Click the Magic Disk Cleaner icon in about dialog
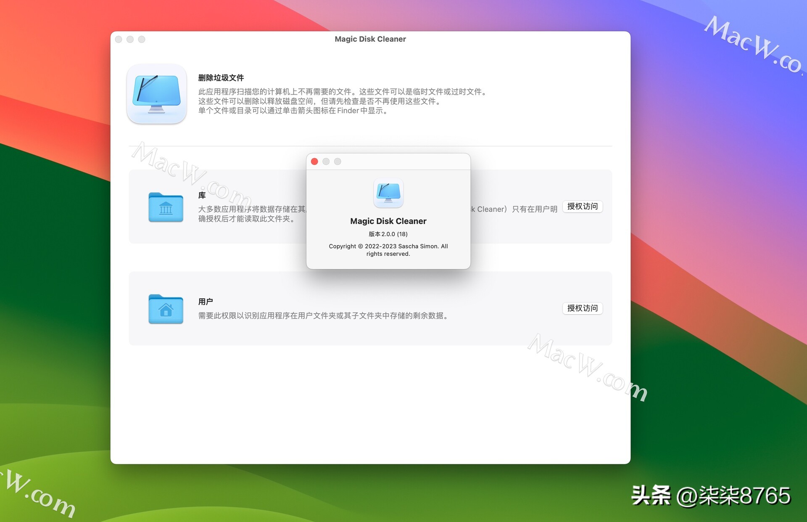 point(388,193)
